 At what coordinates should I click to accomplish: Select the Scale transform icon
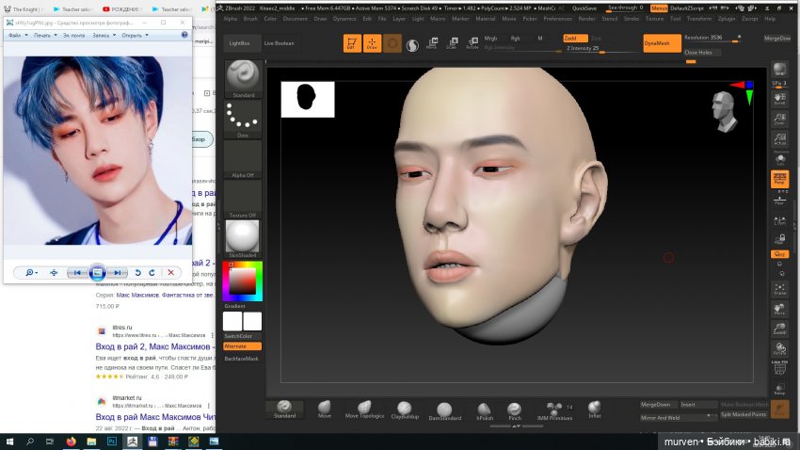click(452, 43)
